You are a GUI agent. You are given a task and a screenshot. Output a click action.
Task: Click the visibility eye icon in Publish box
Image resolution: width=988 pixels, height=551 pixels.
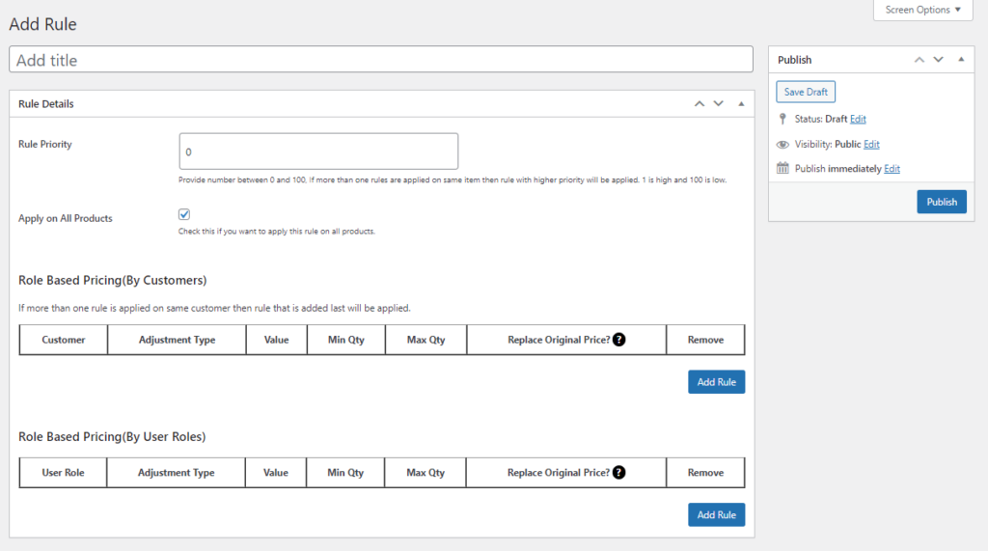pyautogui.click(x=782, y=145)
